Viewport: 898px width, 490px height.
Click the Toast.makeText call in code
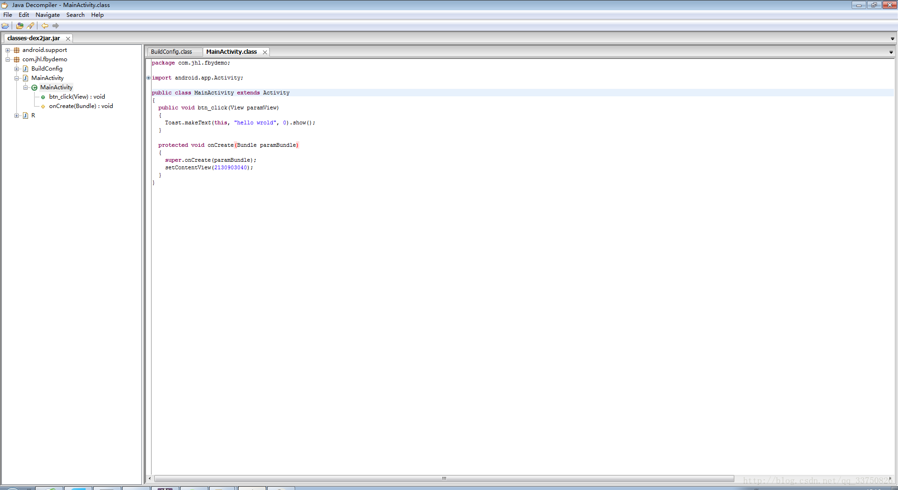pyautogui.click(x=188, y=123)
